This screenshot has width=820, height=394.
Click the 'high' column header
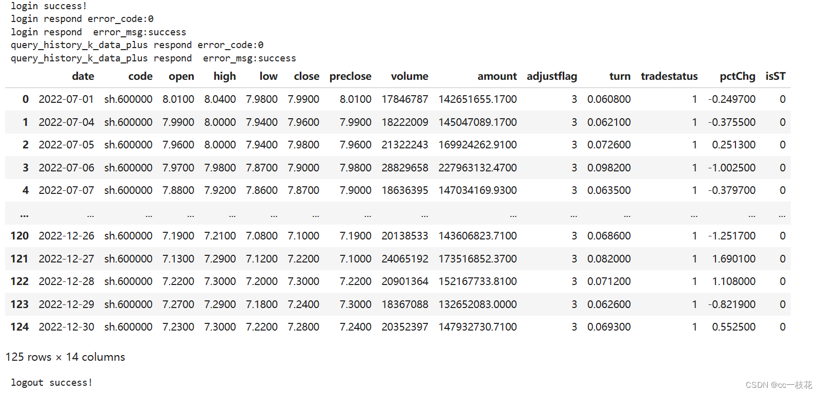point(224,76)
